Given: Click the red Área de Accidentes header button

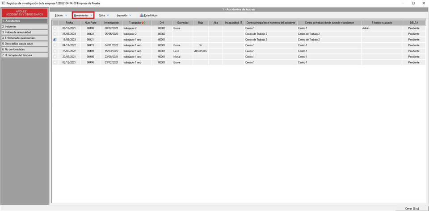Looking at the screenshot, I should tap(24, 13).
